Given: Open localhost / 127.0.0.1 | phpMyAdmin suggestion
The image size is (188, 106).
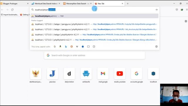Looking at the screenshot, I should point(95,40).
